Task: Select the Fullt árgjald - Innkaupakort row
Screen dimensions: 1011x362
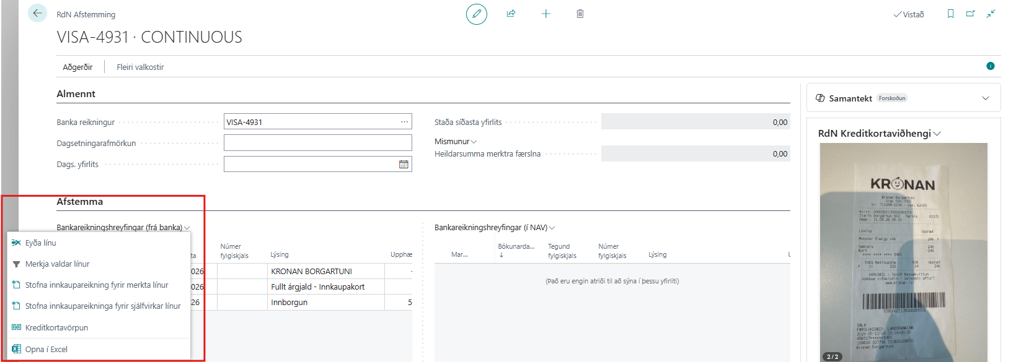Action: click(317, 287)
